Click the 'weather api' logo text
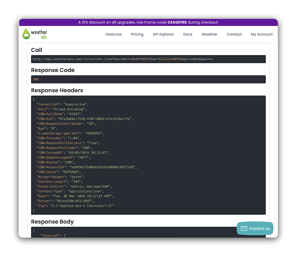The height and width of the screenshot is (257, 297). pos(39,34)
